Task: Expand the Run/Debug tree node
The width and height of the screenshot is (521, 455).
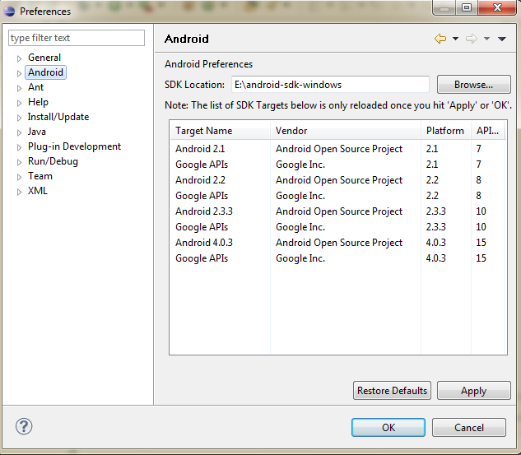Action: 19,162
